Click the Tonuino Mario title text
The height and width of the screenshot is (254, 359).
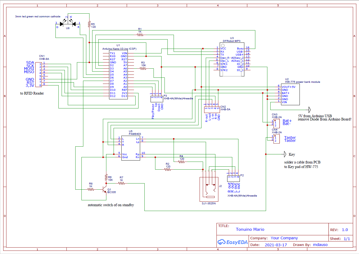[250, 229]
